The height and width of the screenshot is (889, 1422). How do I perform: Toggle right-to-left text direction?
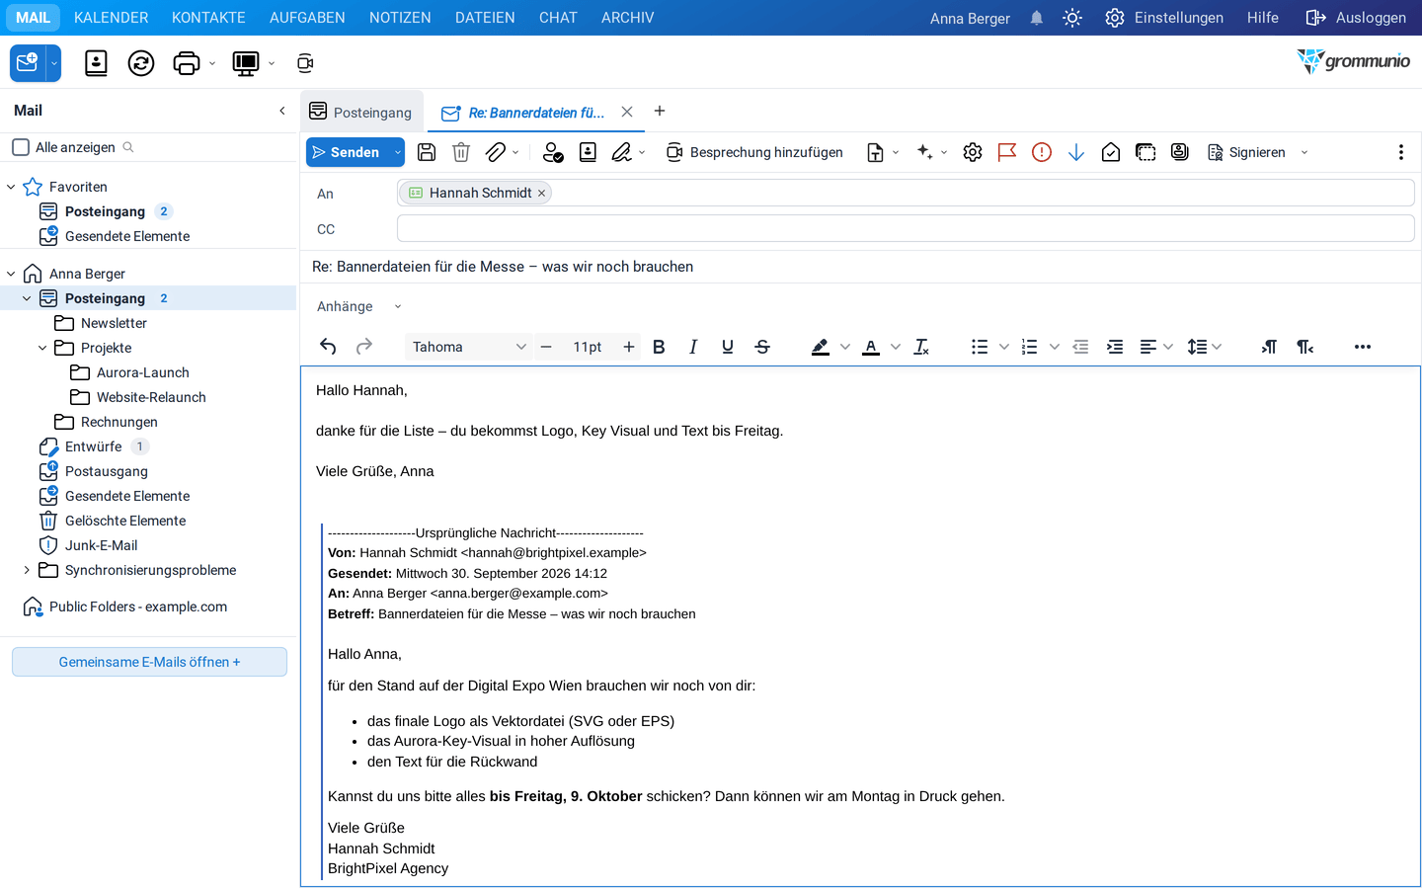(x=1304, y=347)
